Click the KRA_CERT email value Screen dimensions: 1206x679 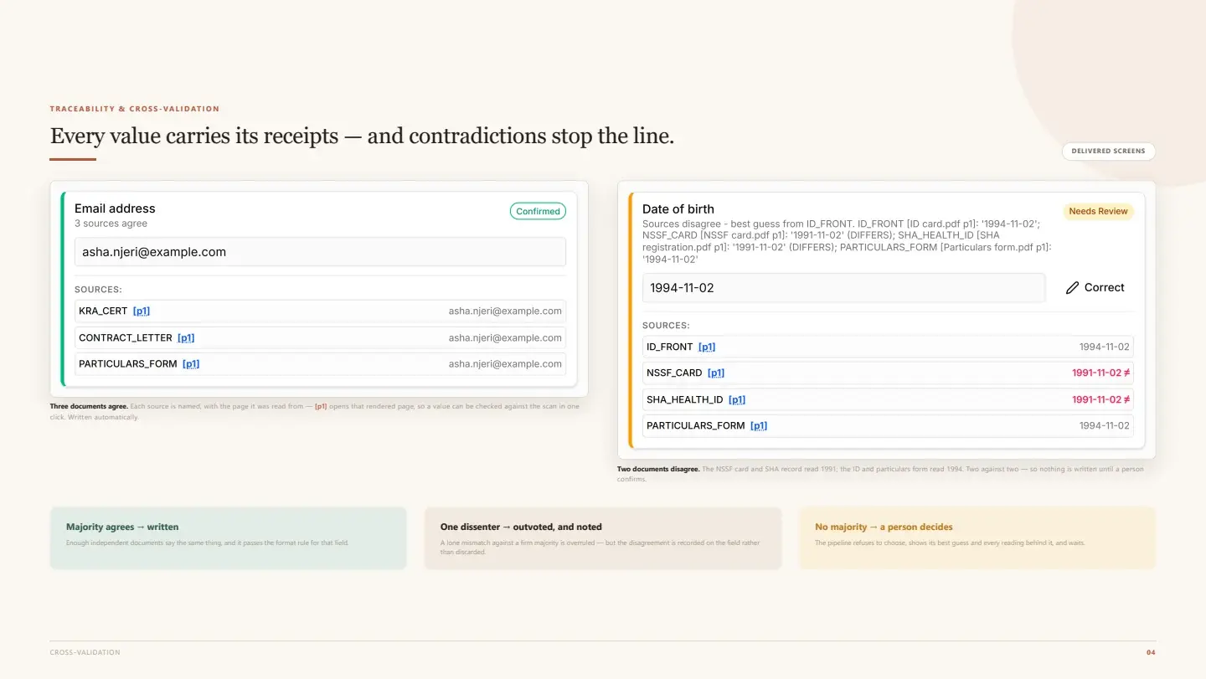(505, 311)
